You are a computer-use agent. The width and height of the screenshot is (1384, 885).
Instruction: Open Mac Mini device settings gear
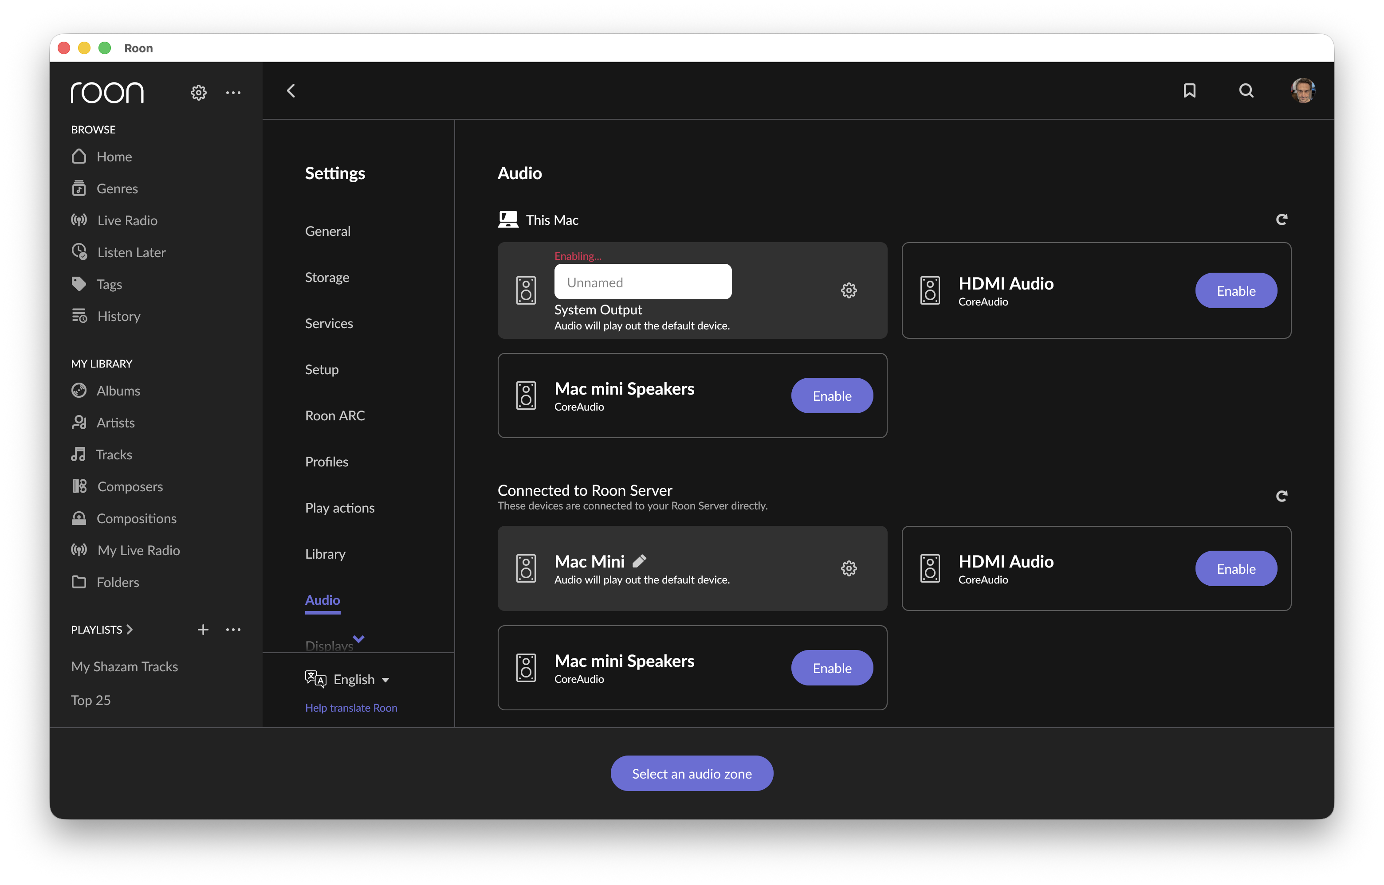tap(848, 568)
